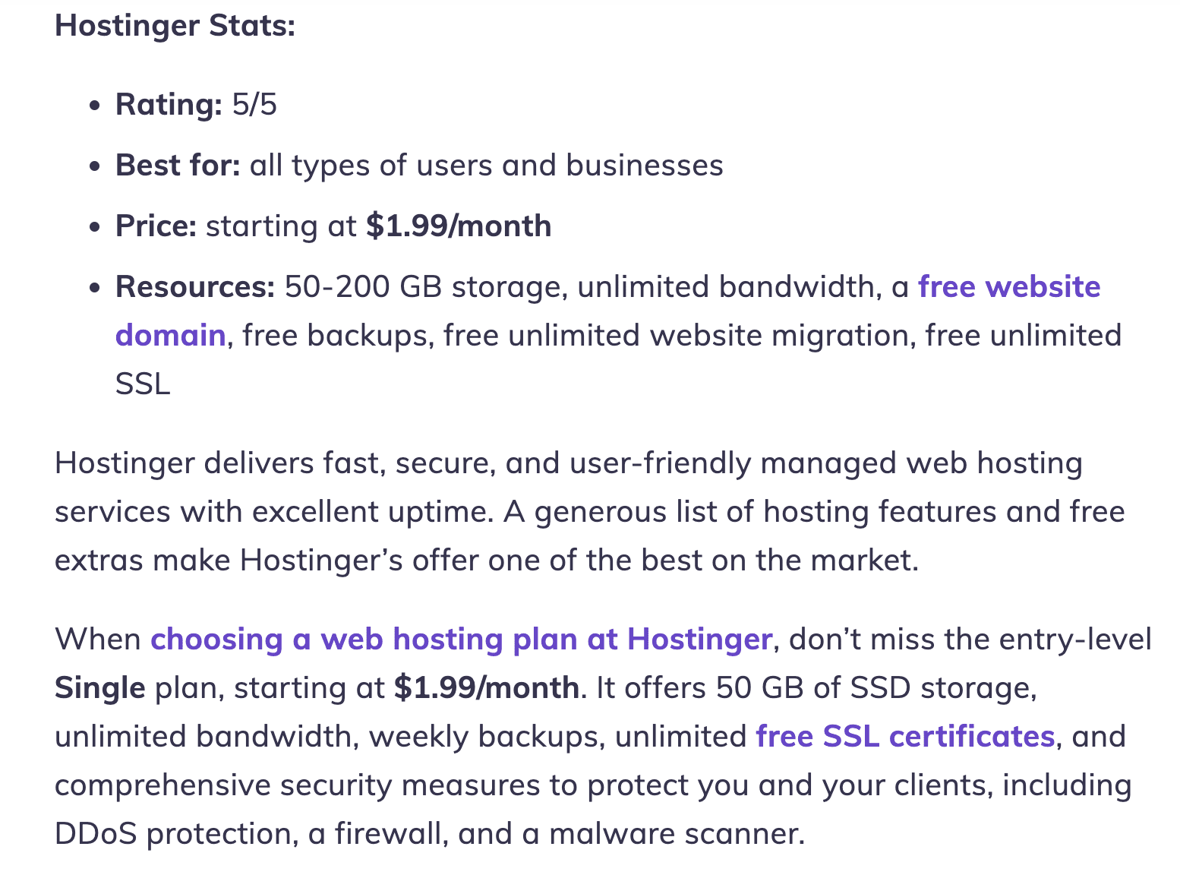
Task: Click "50-200 GB storage" in Resources bullet
Action: click(421, 287)
